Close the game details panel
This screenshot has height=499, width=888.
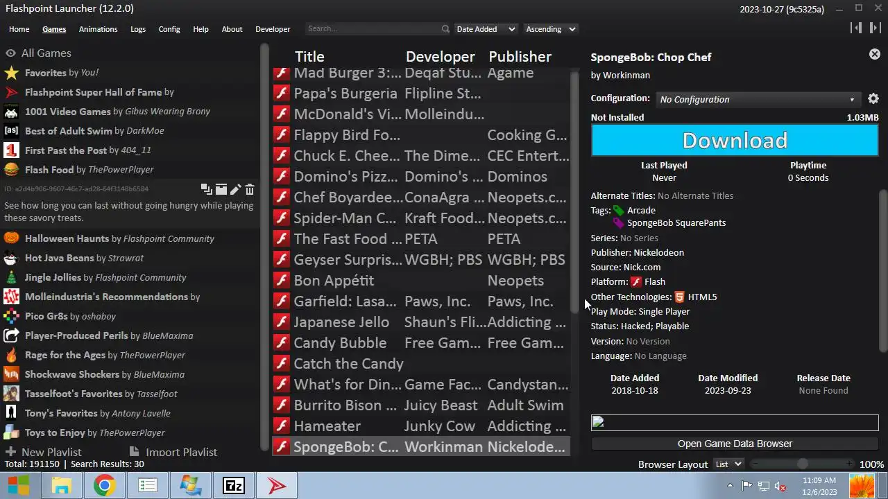874,54
